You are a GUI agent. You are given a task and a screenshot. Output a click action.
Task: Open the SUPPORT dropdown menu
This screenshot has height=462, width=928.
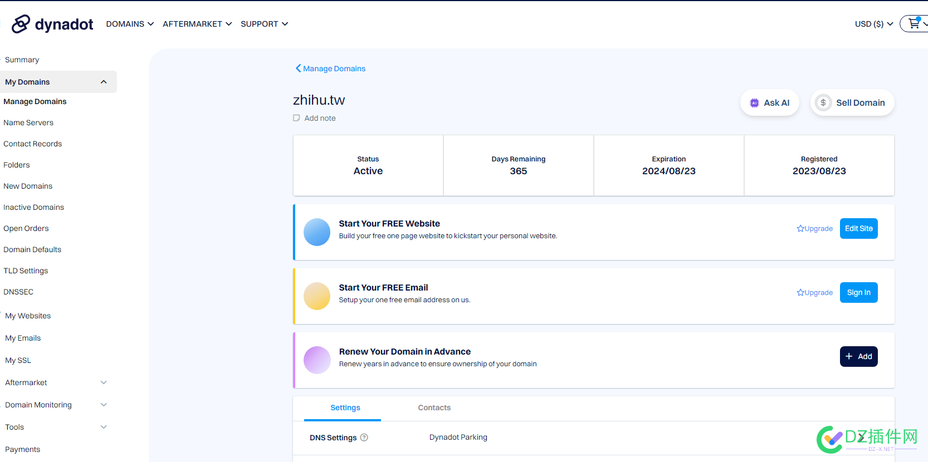(x=264, y=24)
